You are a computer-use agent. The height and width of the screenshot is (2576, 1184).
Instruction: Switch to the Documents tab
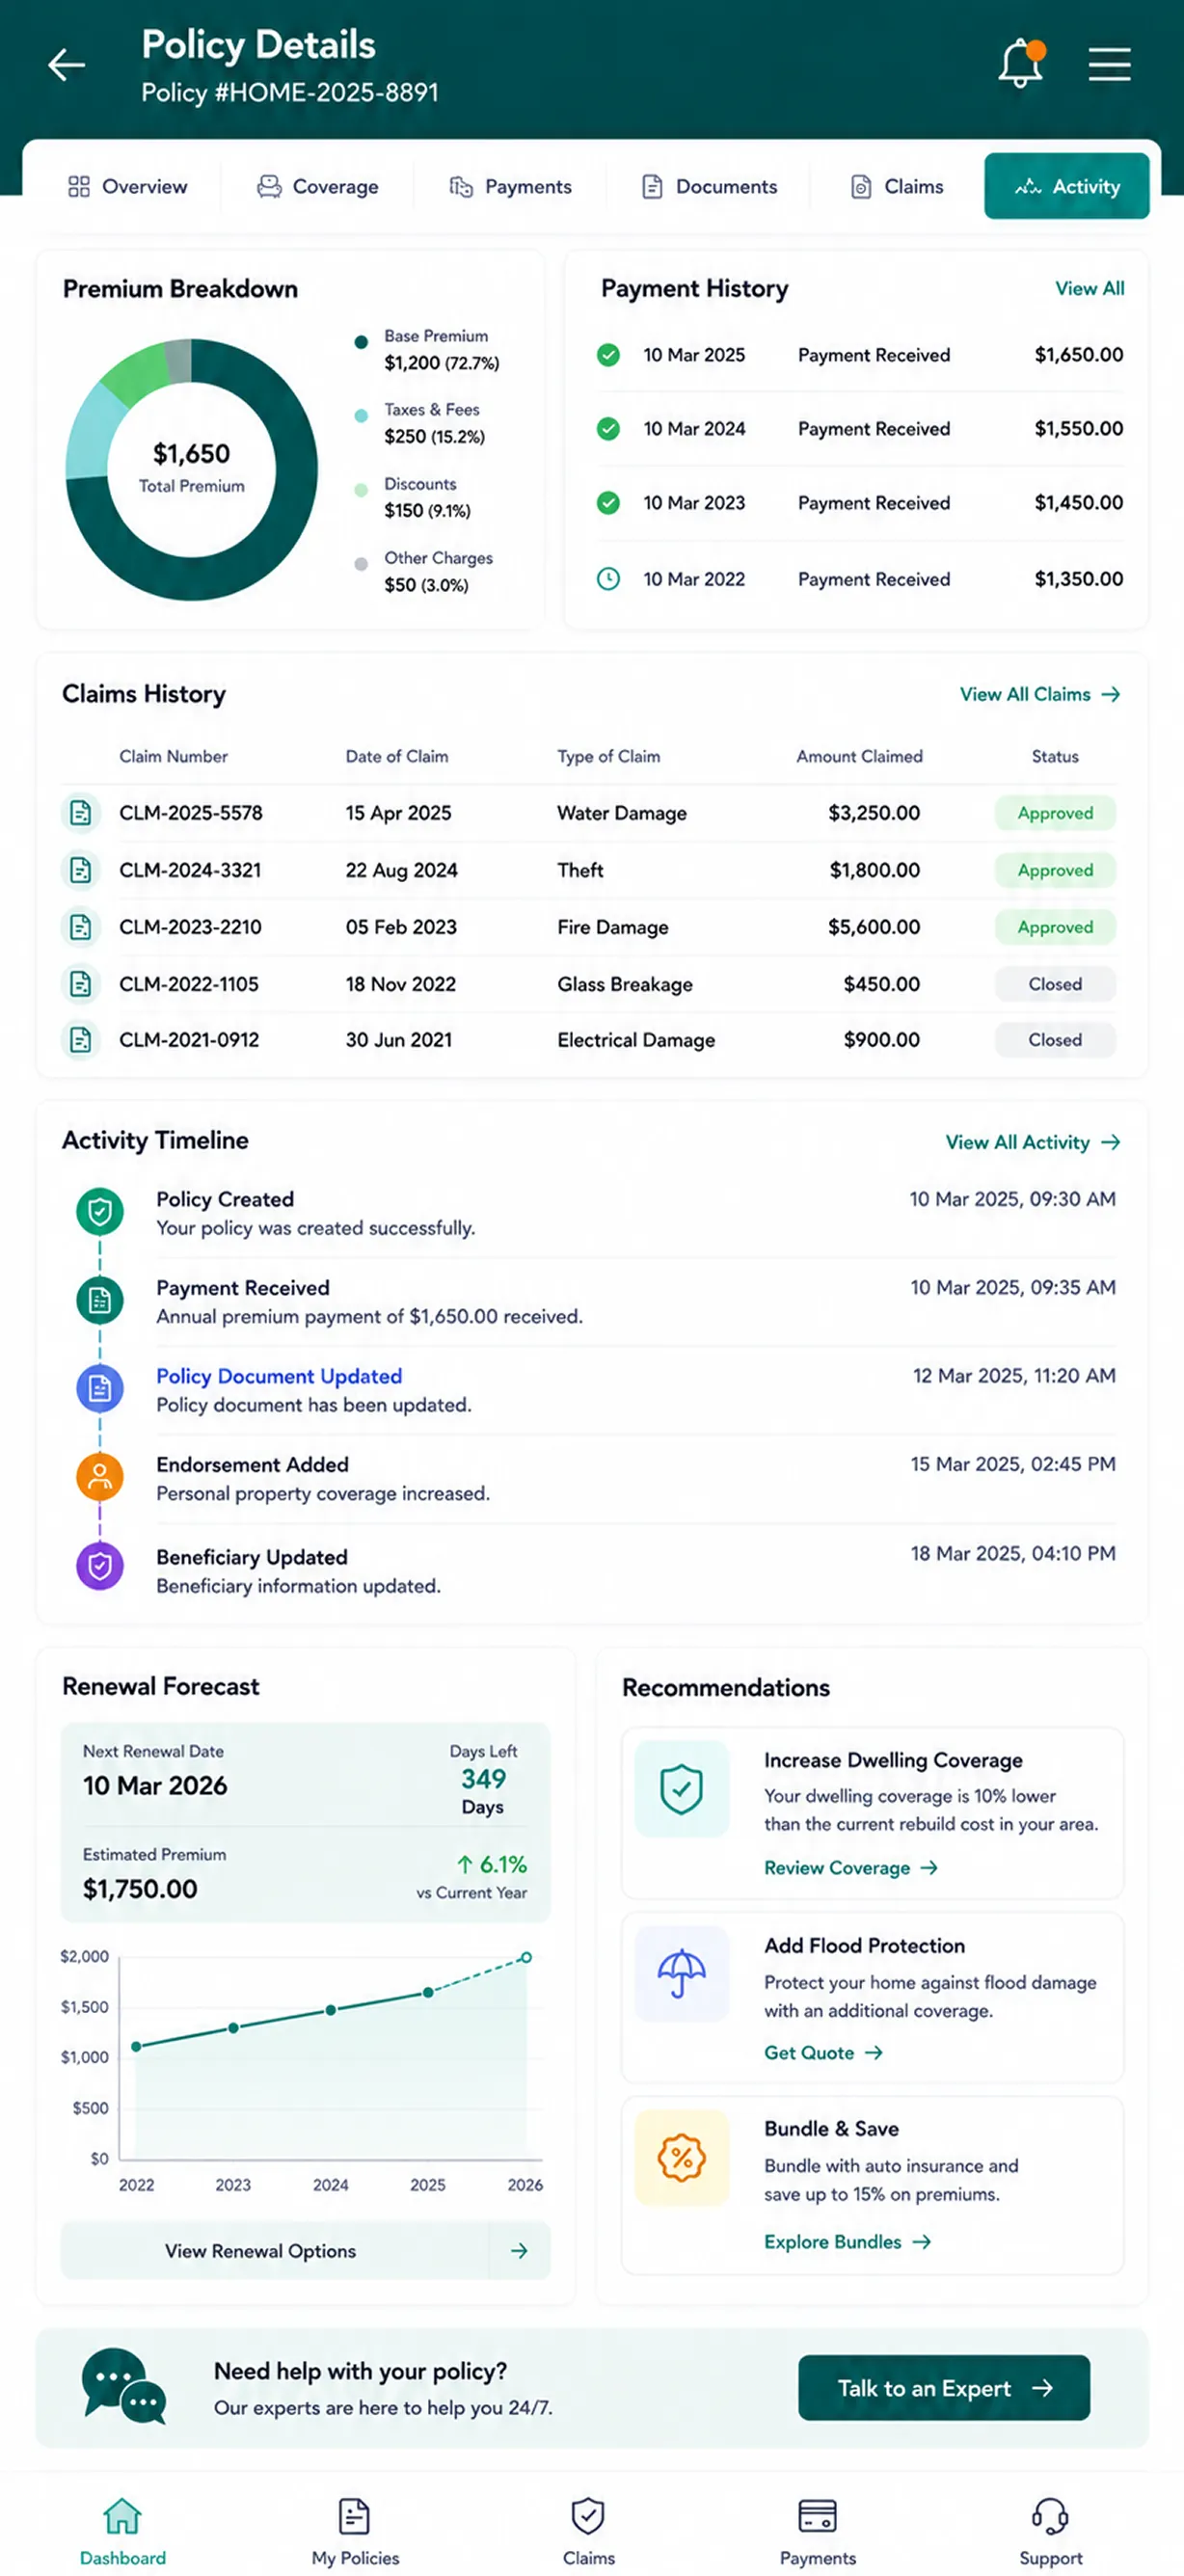(709, 187)
